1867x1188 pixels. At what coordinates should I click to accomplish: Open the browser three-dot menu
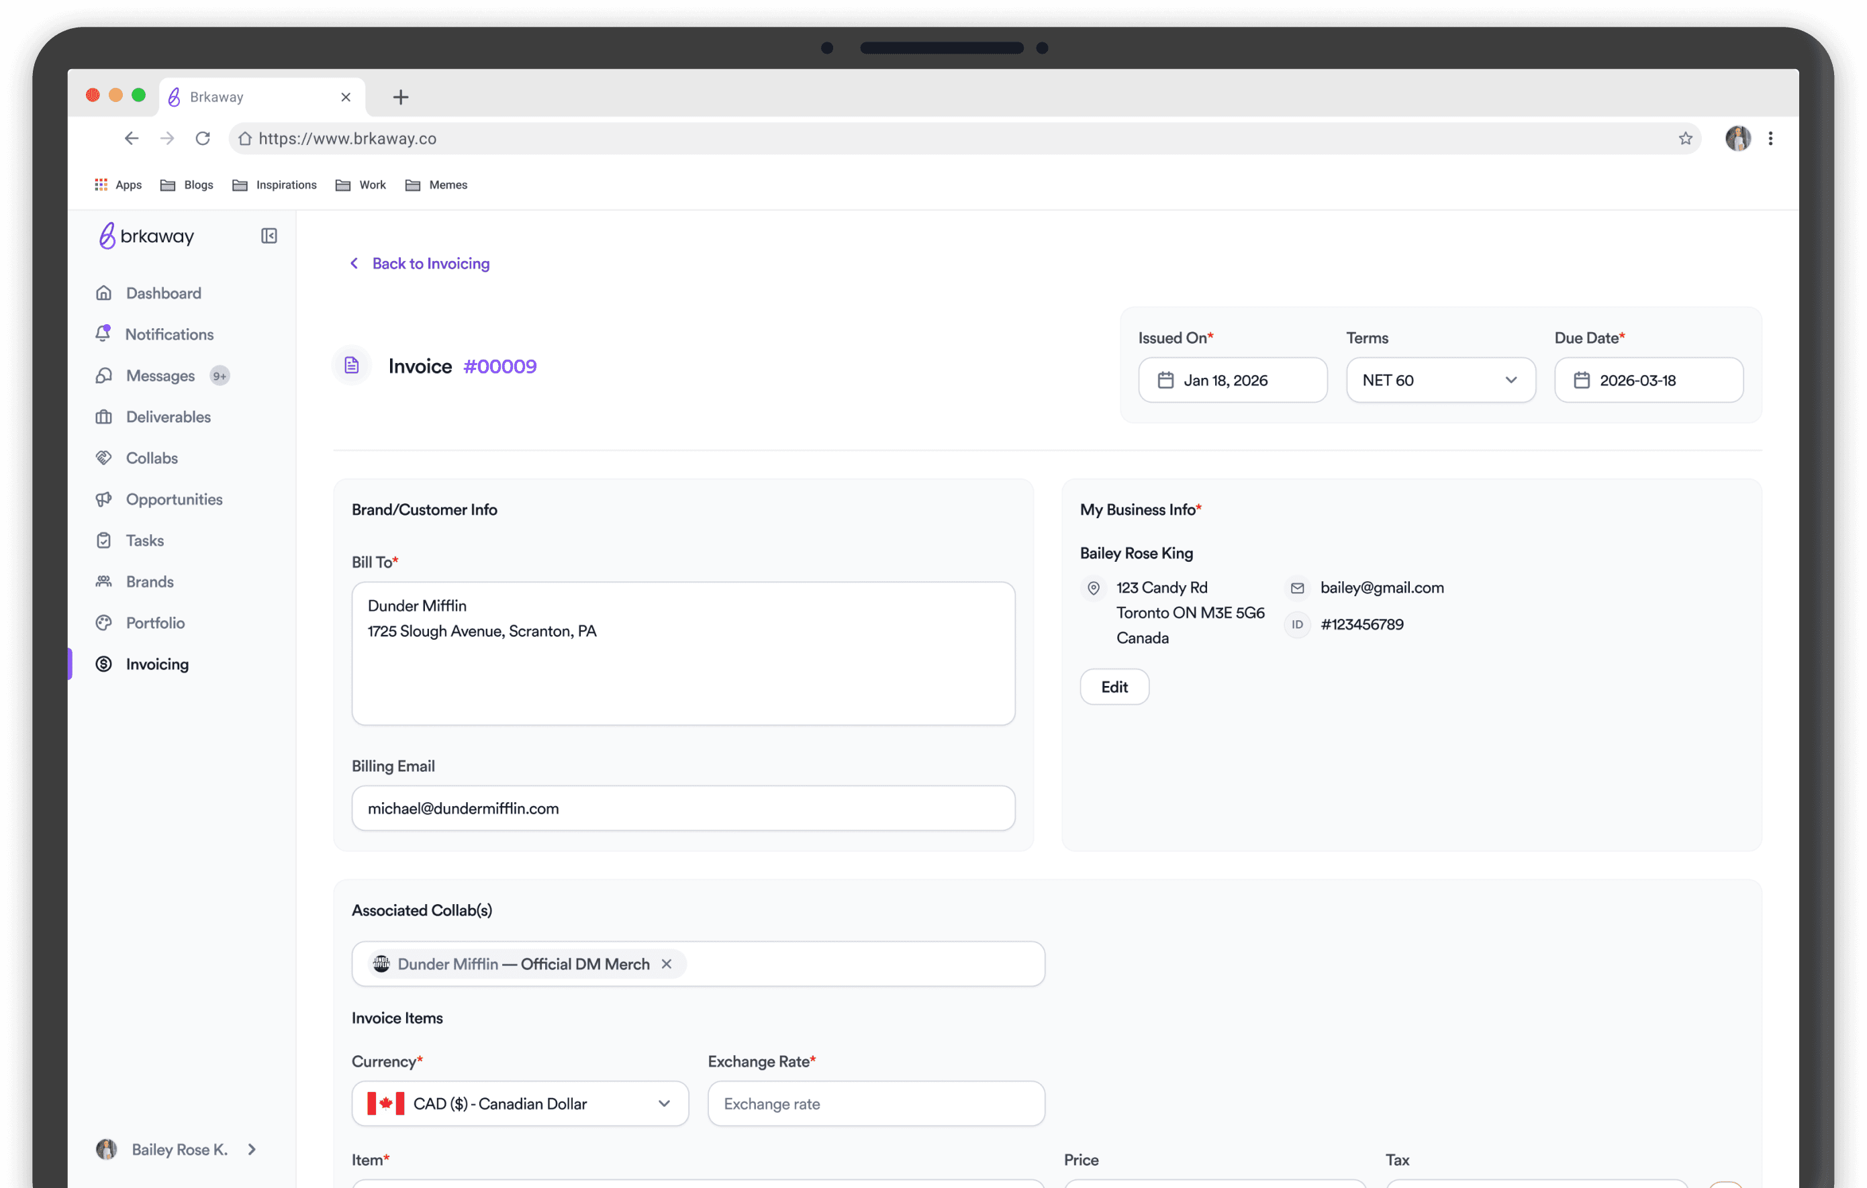[x=1770, y=139]
